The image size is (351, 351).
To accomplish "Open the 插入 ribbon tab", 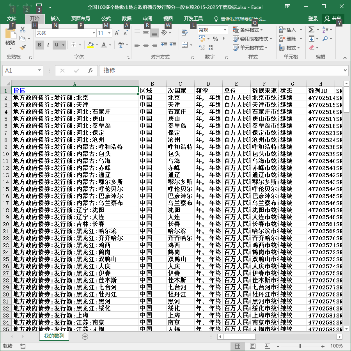I will (x=55, y=19).
